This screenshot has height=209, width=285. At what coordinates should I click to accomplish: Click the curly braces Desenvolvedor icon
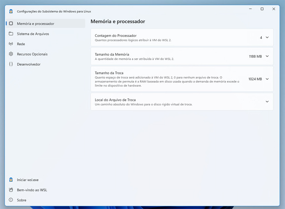pyautogui.click(x=11, y=64)
